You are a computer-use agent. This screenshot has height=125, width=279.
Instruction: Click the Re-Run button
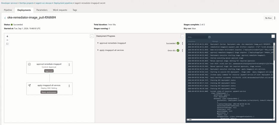(268, 18)
